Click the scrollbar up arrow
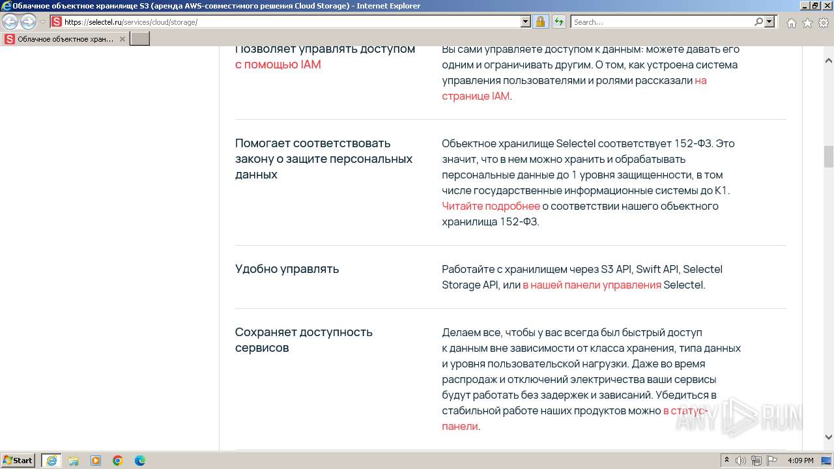Viewport: 834px width, 469px height. pos(829,61)
